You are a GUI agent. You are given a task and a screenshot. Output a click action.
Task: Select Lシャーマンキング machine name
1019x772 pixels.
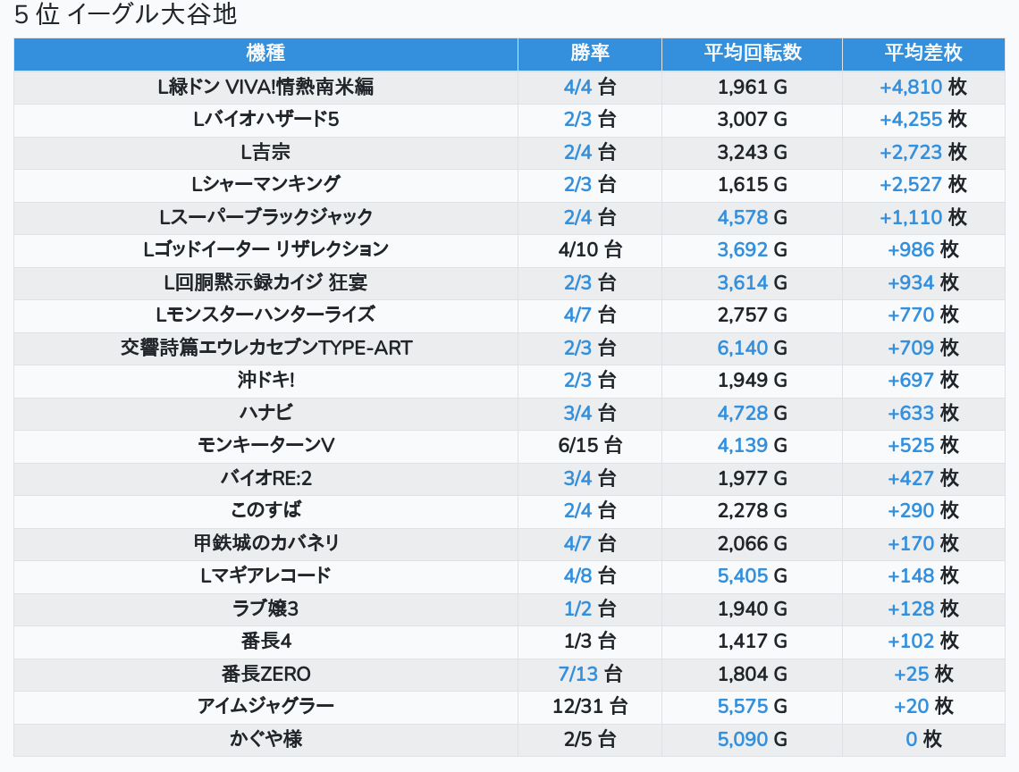tap(265, 185)
